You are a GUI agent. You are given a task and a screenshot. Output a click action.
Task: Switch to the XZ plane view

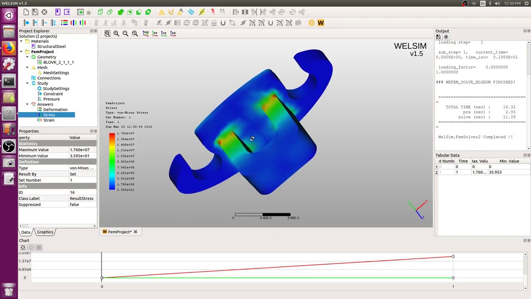coord(173,33)
